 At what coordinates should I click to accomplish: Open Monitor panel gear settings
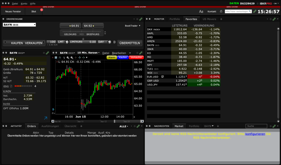click(271, 19)
